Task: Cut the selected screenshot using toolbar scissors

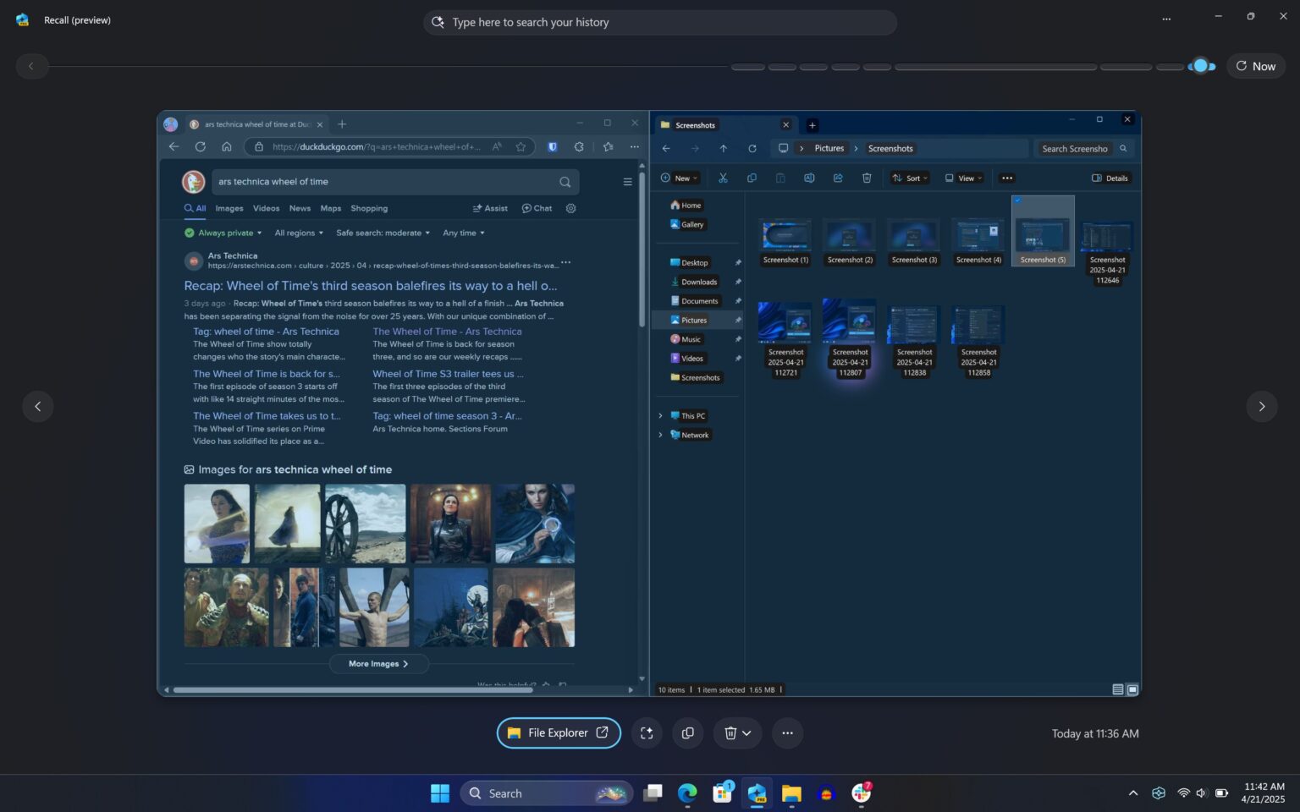Action: tap(723, 178)
